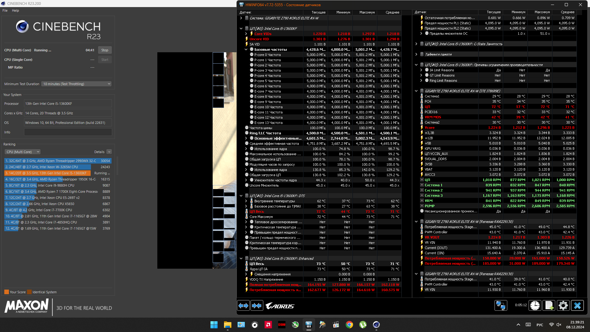Stop the running multi core test
Screen dimensions: 590x332
(x=105, y=50)
